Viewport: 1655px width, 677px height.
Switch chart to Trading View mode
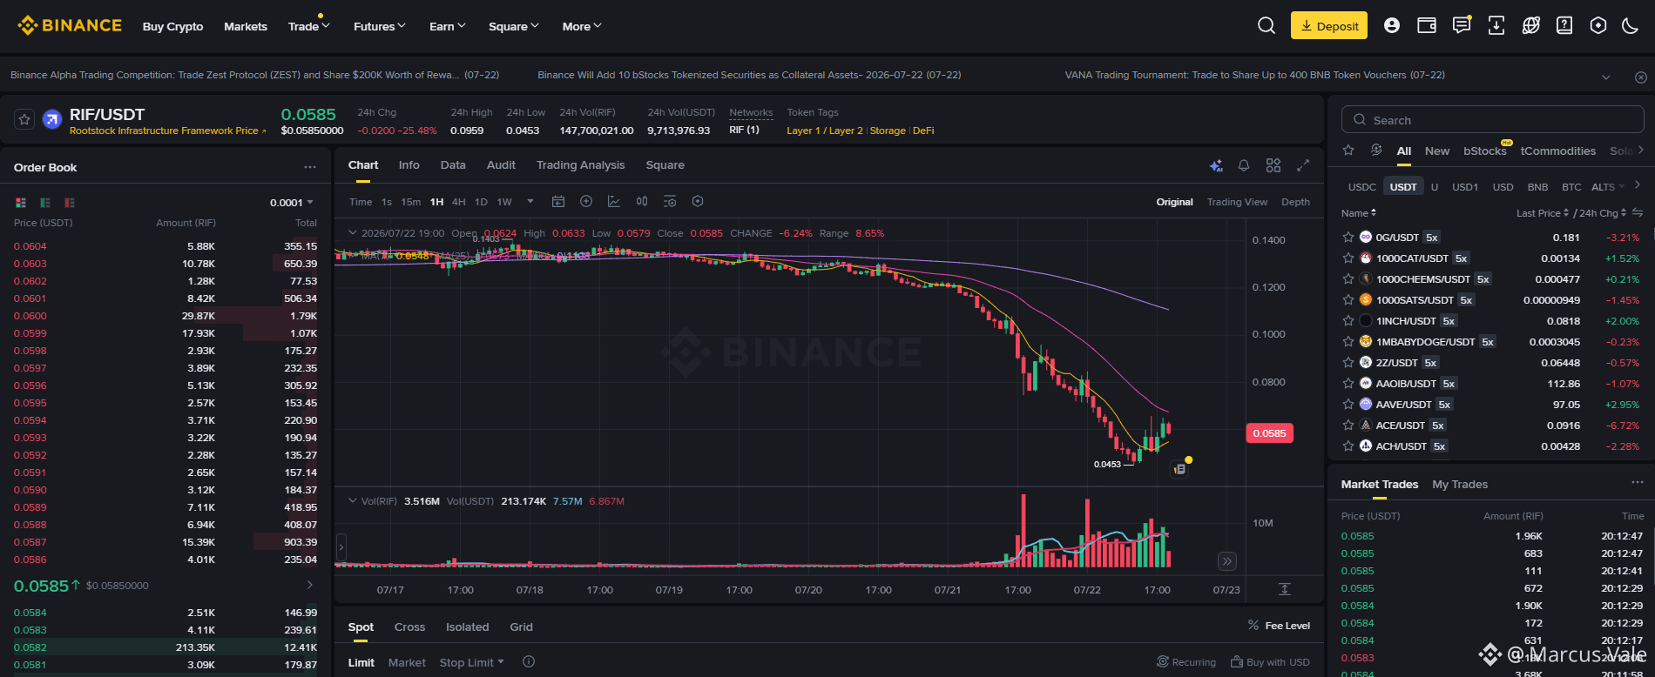tap(1237, 202)
